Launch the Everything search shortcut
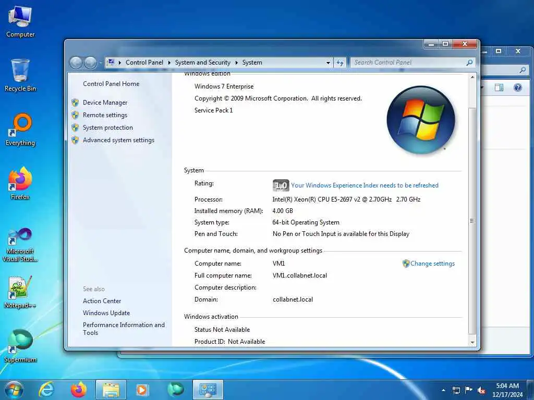This screenshot has height=400, width=534. [20, 130]
